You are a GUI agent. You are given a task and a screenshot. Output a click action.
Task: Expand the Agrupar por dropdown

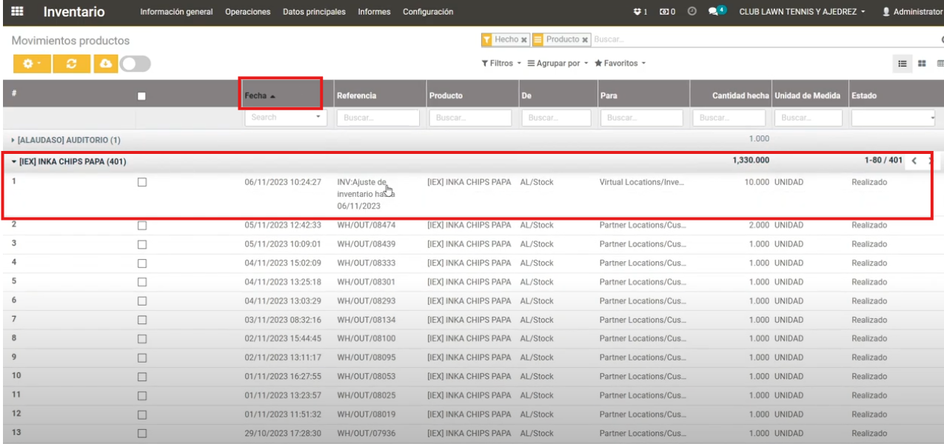(x=558, y=64)
